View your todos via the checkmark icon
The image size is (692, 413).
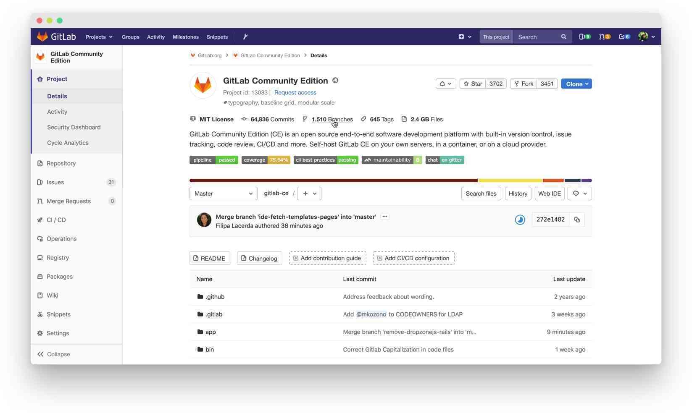624,37
